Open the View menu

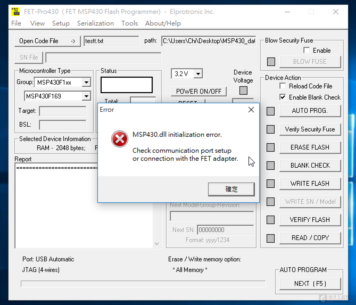coord(37,23)
